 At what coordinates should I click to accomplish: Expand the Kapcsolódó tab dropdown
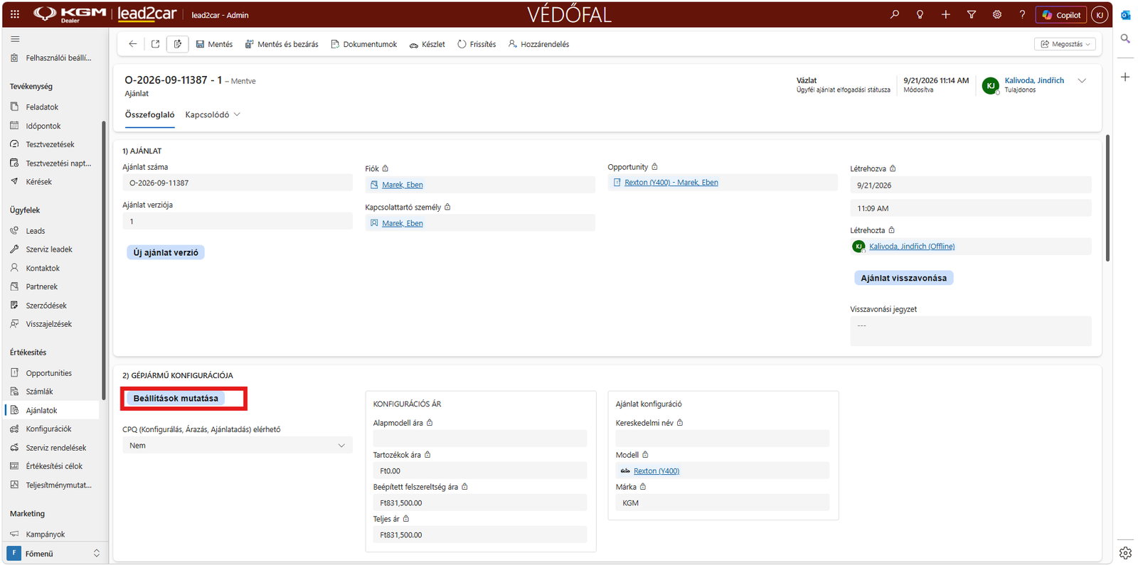tap(213, 114)
